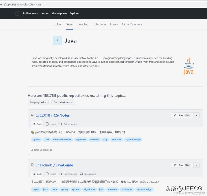The width and height of the screenshot is (207, 196).
Task: Open Explore in the dark header bar
Action: (74, 13)
